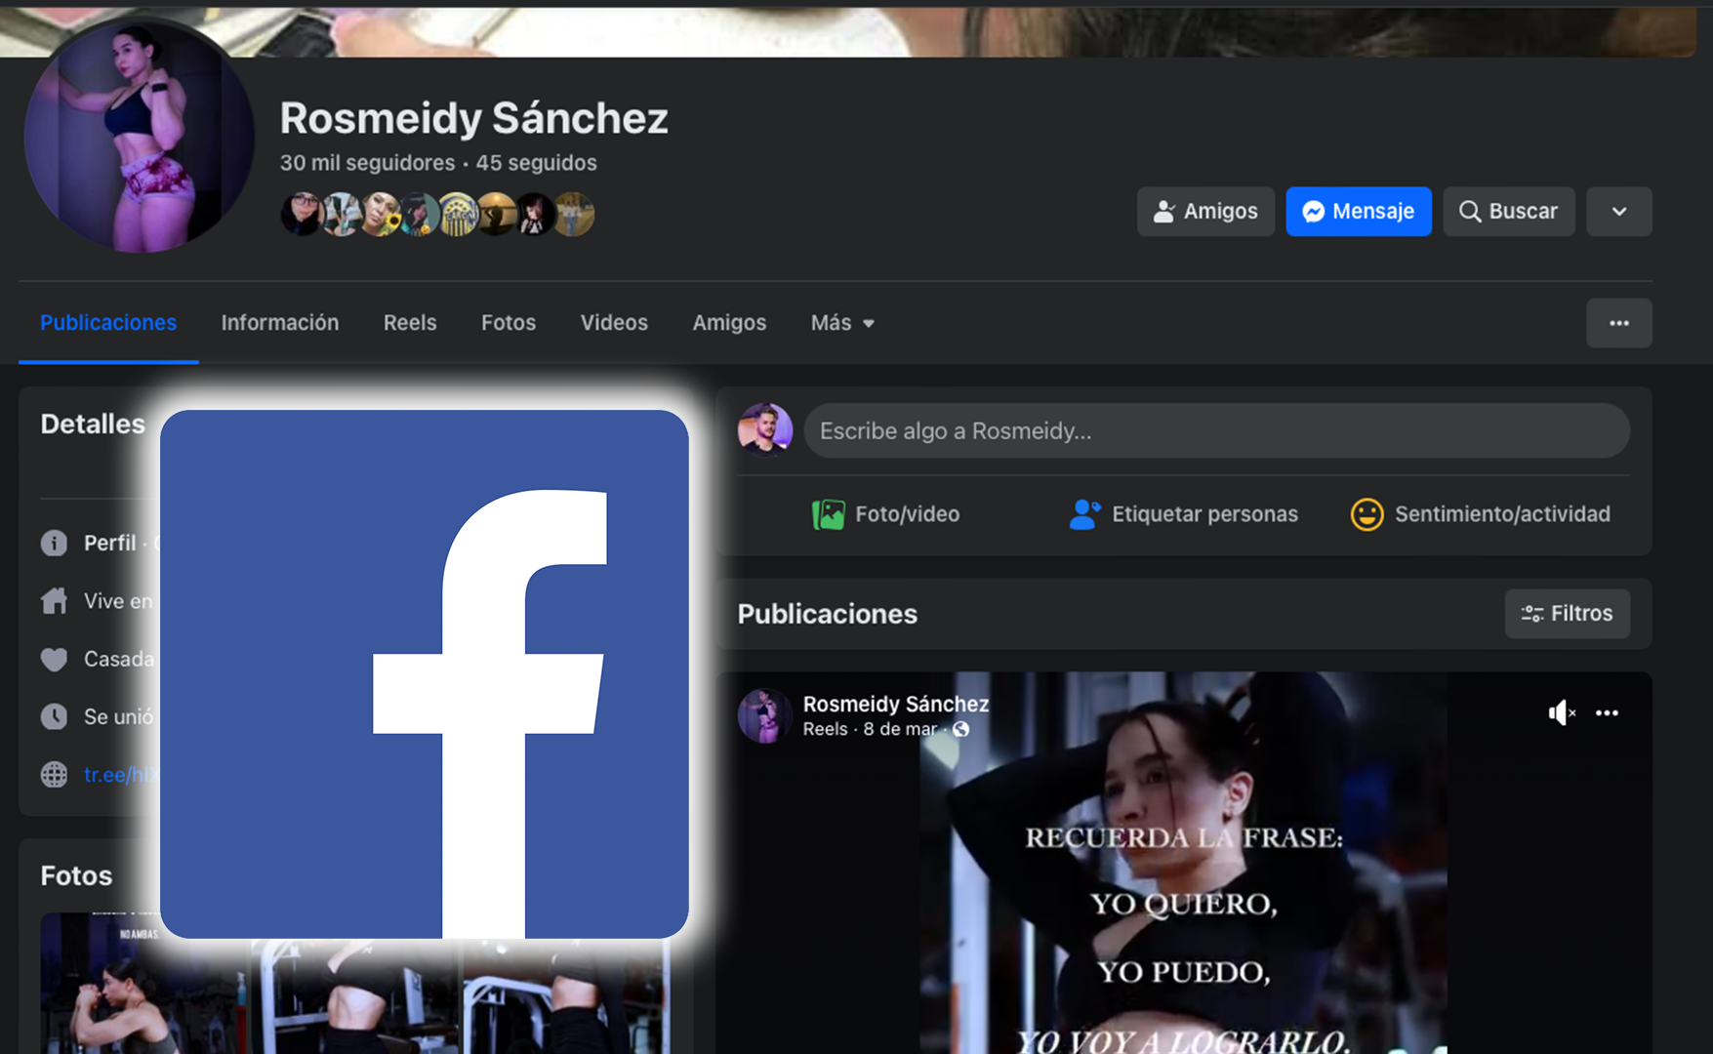
Task: Go to the Amigos tab
Action: (729, 323)
